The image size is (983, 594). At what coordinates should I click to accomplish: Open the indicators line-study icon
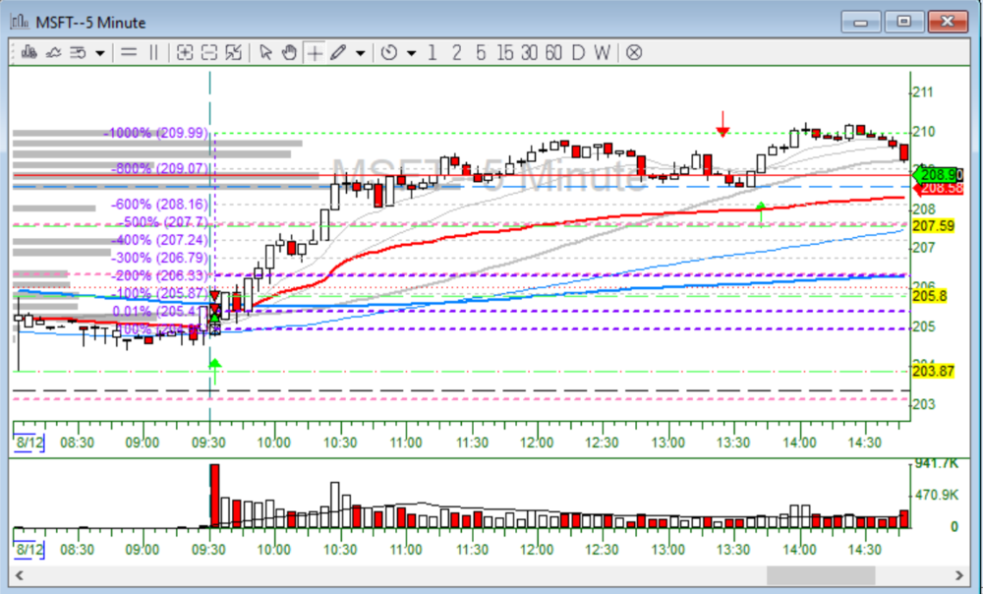point(53,52)
